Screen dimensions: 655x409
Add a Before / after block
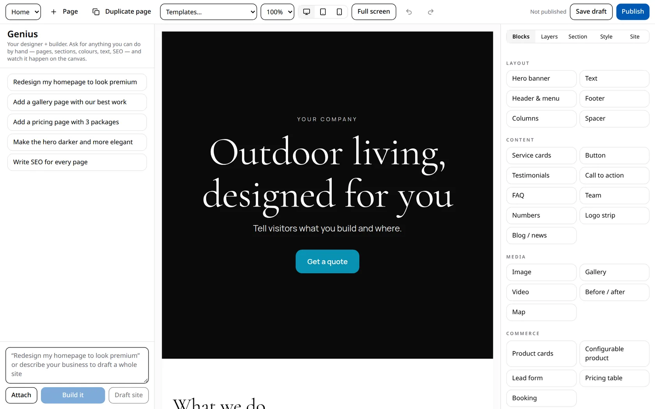(x=614, y=292)
